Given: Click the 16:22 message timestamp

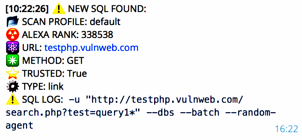Looking at the screenshot, I should point(287,129).
